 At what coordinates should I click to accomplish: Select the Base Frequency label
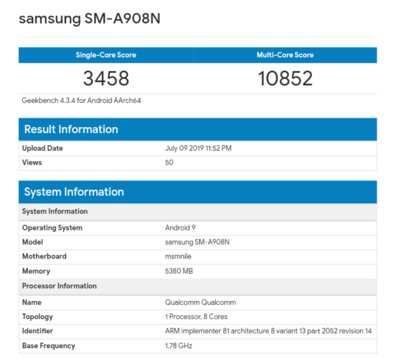[x=48, y=346]
